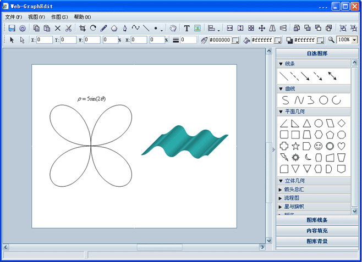The image size is (362, 262).
Task: Expand the 星与旗帜 section
Action: coord(280,207)
